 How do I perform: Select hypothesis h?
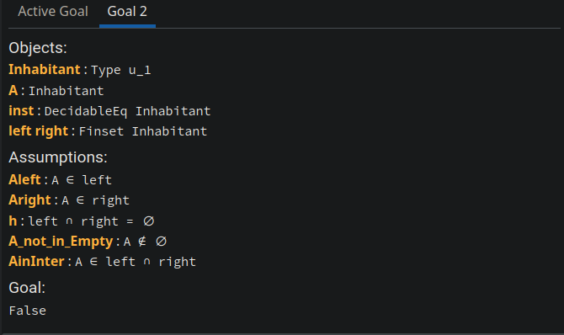click(x=13, y=221)
